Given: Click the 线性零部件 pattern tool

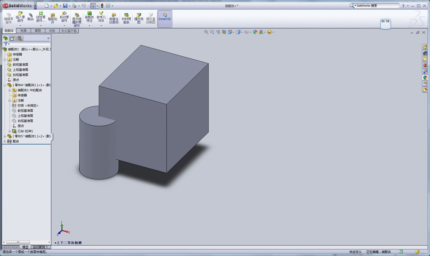Looking at the screenshot, I should point(41,17).
